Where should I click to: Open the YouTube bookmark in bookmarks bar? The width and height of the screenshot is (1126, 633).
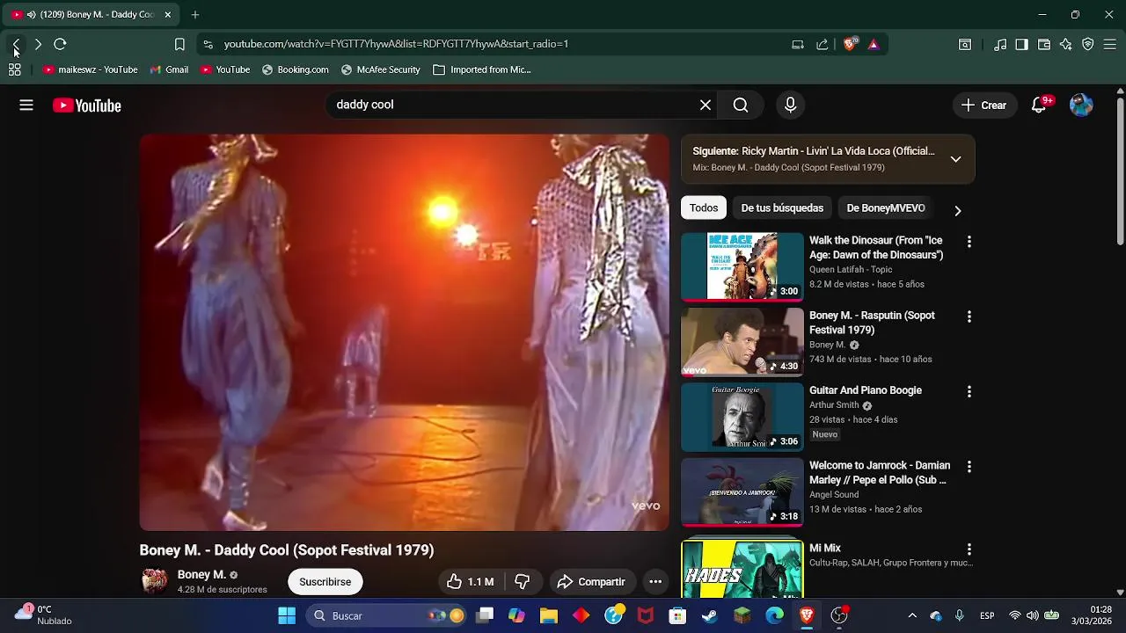(x=225, y=69)
